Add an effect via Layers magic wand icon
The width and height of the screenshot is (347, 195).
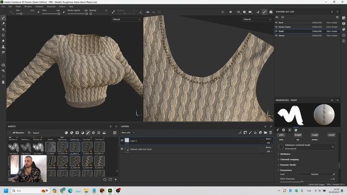tap(240, 133)
